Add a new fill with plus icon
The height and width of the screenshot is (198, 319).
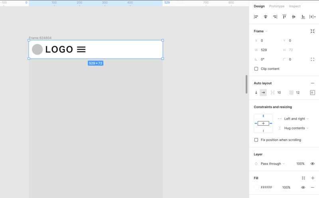[313, 178]
